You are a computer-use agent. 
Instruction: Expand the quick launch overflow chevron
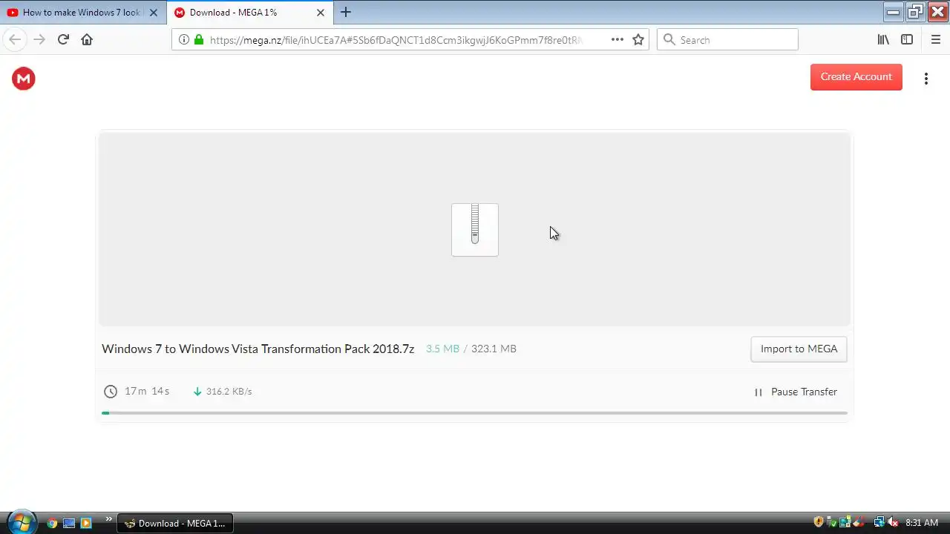pos(109,519)
